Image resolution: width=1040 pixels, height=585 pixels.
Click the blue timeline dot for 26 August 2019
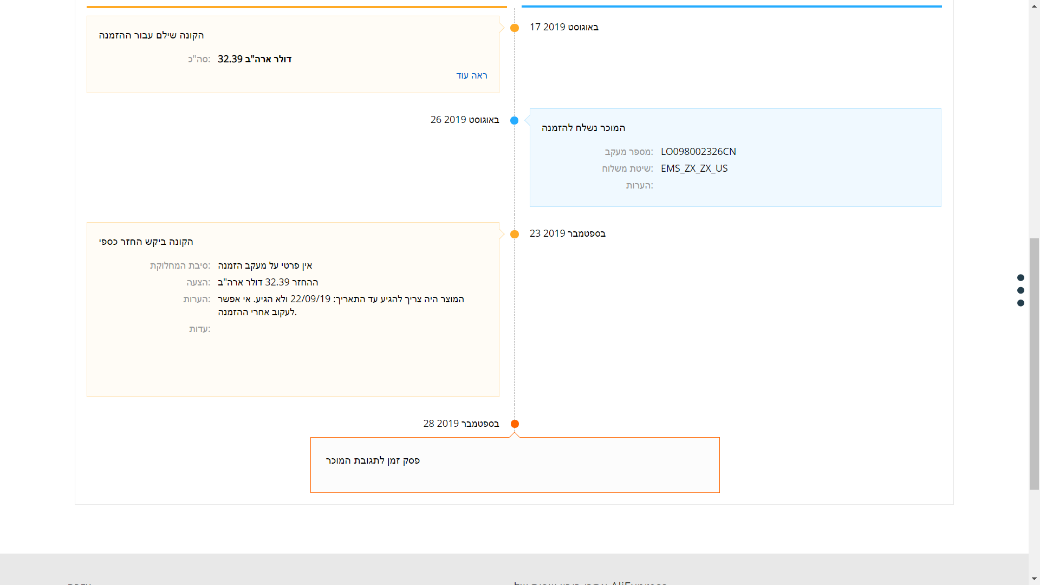[x=515, y=120]
